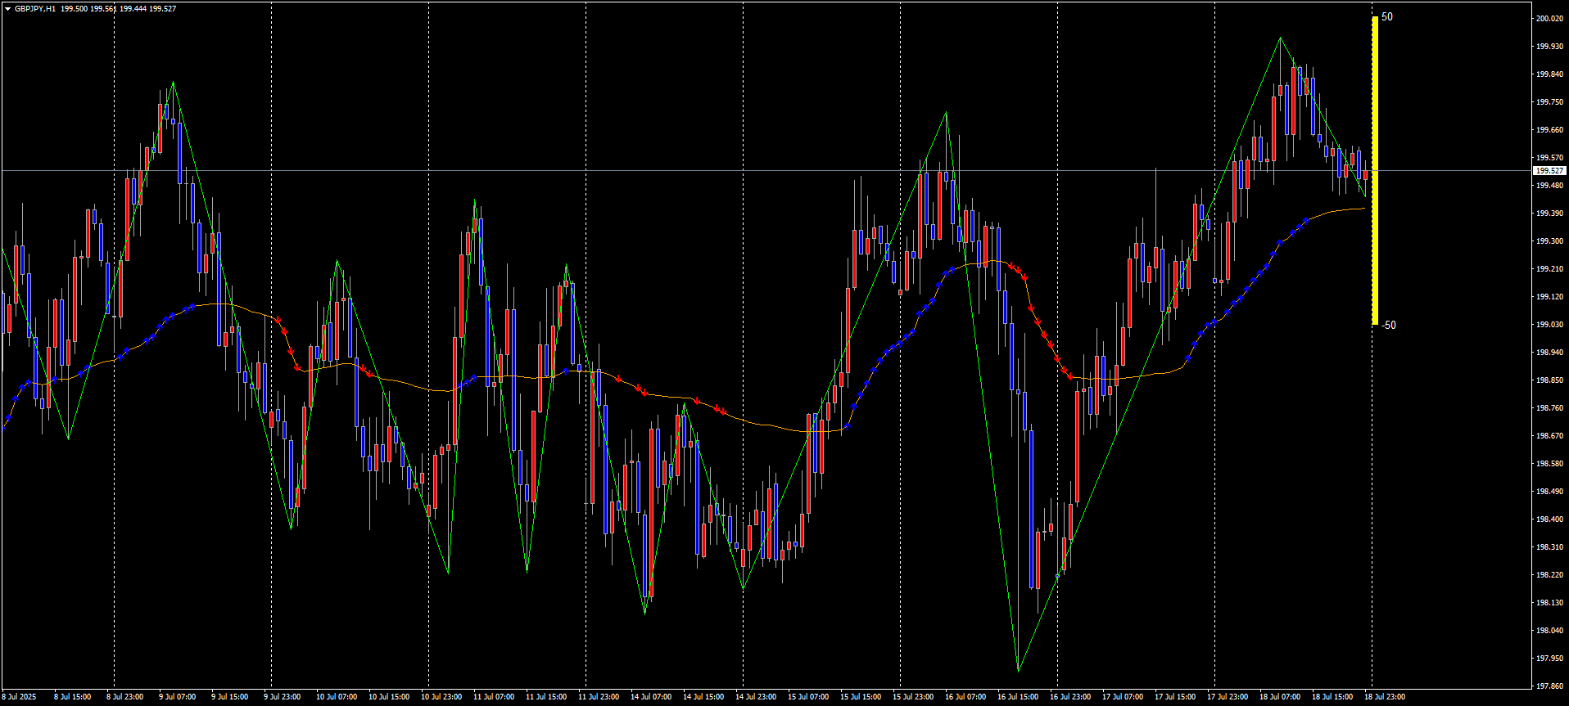The width and height of the screenshot is (1569, 706).
Task: Click the "16 Jul 15:00" time axis label
Action: click(x=1018, y=697)
